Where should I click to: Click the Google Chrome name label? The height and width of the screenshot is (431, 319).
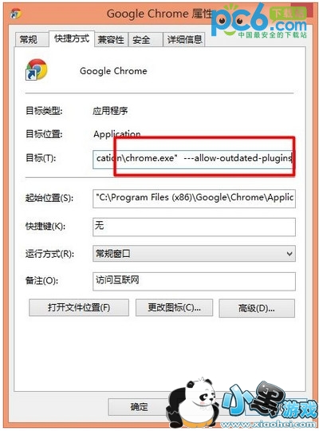113,71
